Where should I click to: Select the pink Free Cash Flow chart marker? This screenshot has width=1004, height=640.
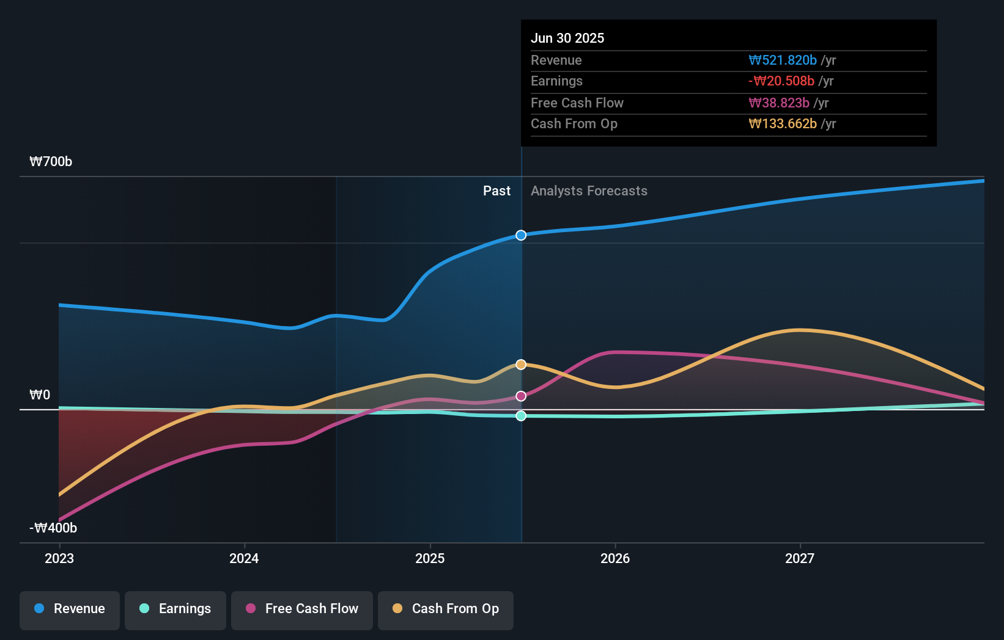tap(521, 396)
